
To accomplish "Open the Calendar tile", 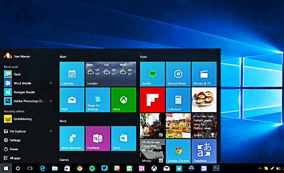I will (x=72, y=74).
